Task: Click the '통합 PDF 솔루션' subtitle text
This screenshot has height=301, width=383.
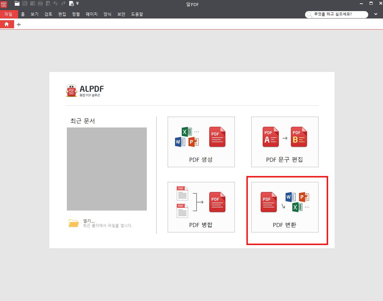Action: (x=90, y=95)
